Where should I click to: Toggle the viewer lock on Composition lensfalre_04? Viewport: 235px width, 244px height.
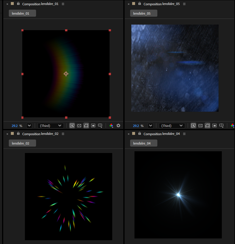click(139, 133)
